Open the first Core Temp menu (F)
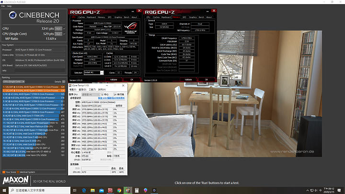This screenshot has width=345, height=194. [73, 90]
